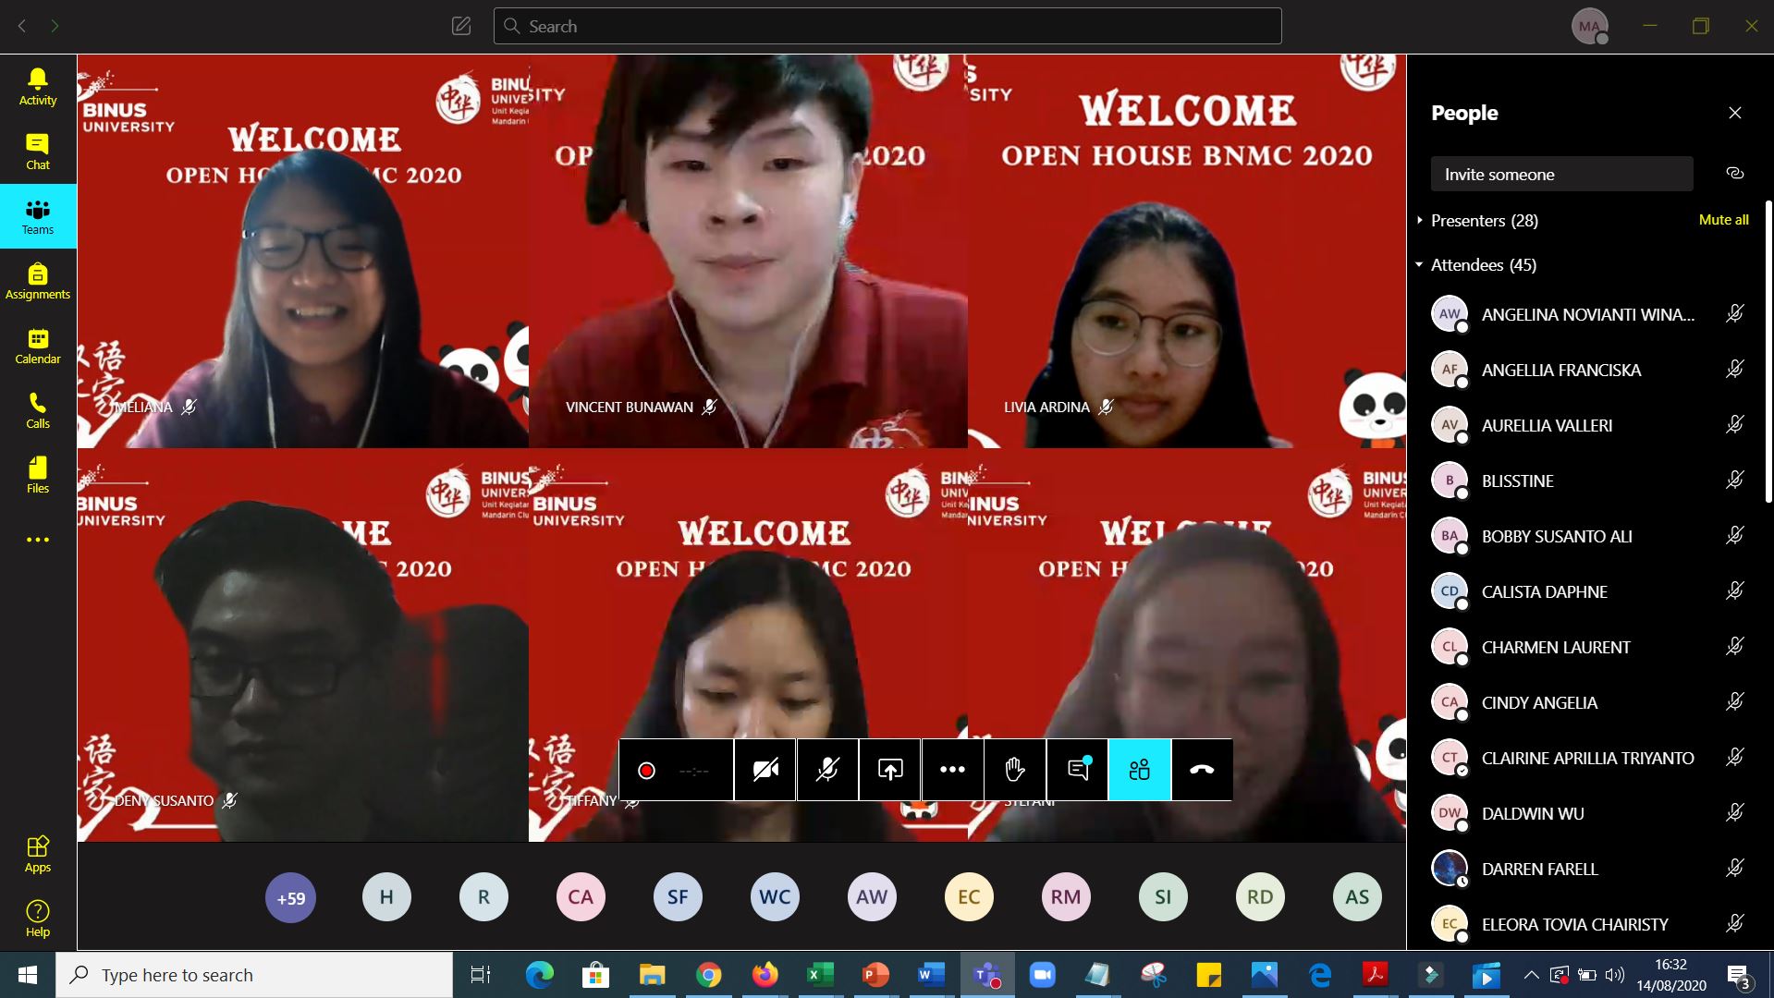This screenshot has width=1774, height=998.
Task: Open Zoom from the Windows taskbar
Action: 1042,975
